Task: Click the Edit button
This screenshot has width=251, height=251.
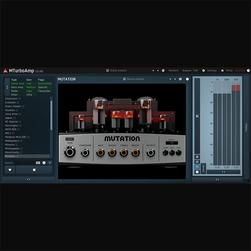Action: tap(195, 70)
